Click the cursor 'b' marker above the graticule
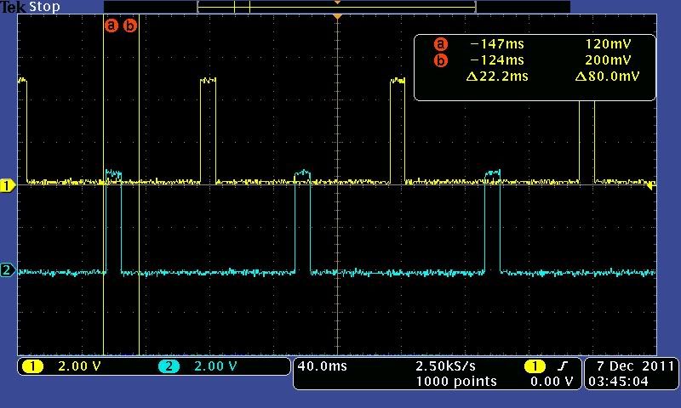681x408 pixels. (130, 25)
